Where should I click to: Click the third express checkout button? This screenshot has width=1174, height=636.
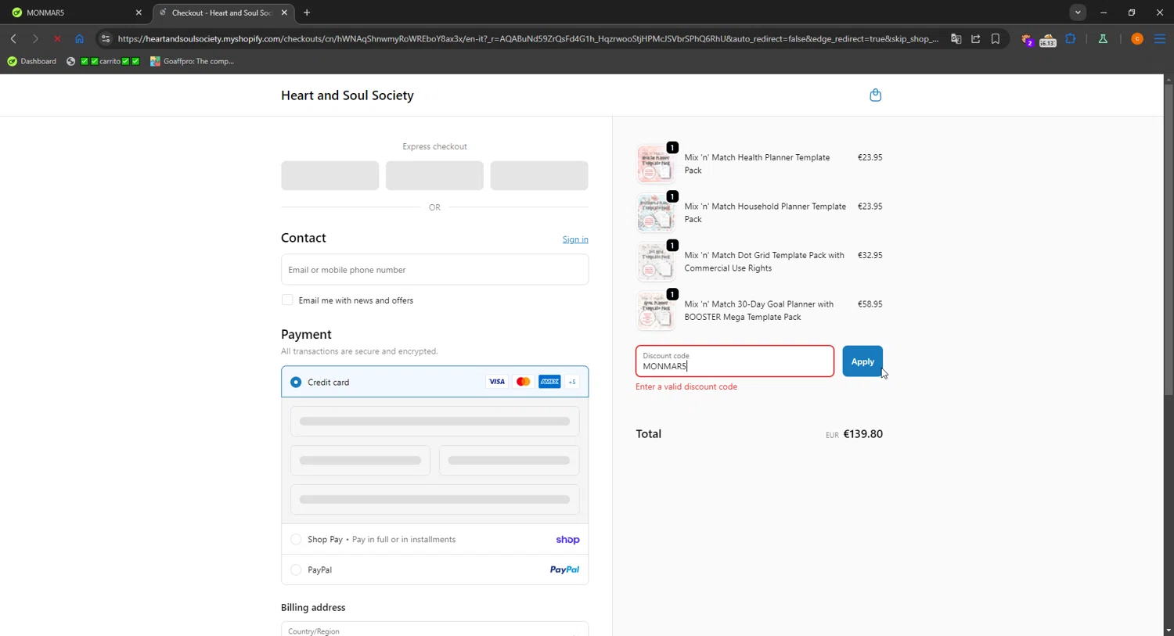pos(539,175)
